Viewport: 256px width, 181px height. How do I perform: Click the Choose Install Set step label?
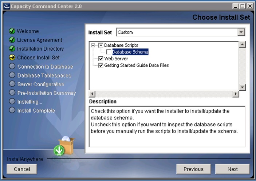(38, 58)
